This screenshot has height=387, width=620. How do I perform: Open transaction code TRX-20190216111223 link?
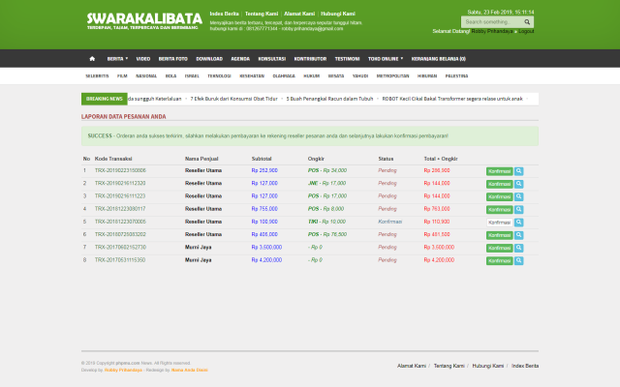[x=120, y=195]
